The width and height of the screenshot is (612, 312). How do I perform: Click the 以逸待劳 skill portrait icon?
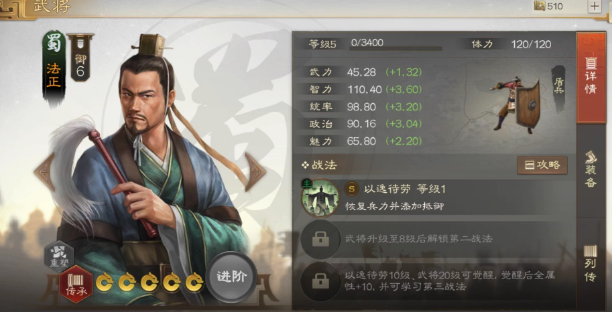[320, 198]
